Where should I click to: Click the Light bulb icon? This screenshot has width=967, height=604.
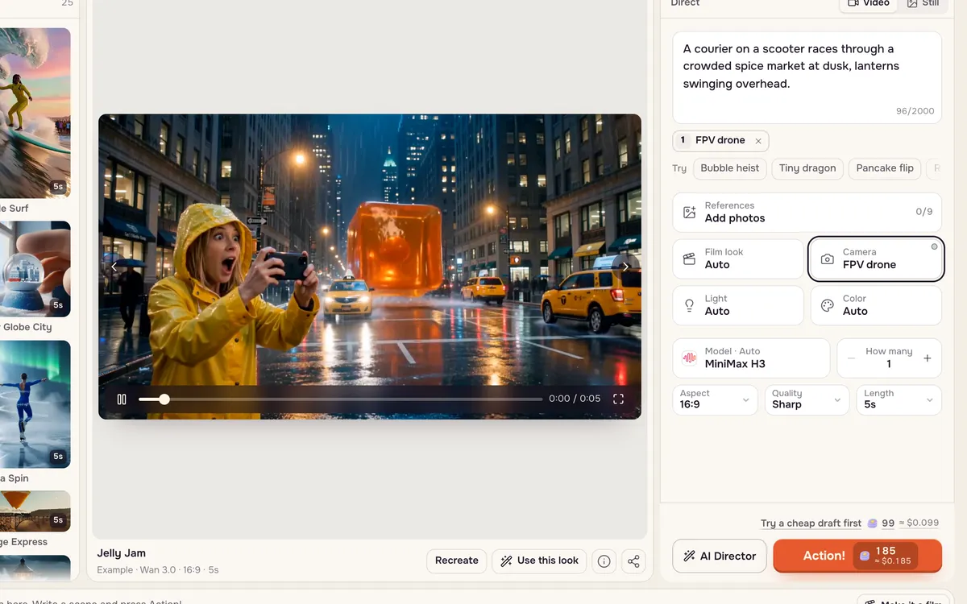coord(690,306)
